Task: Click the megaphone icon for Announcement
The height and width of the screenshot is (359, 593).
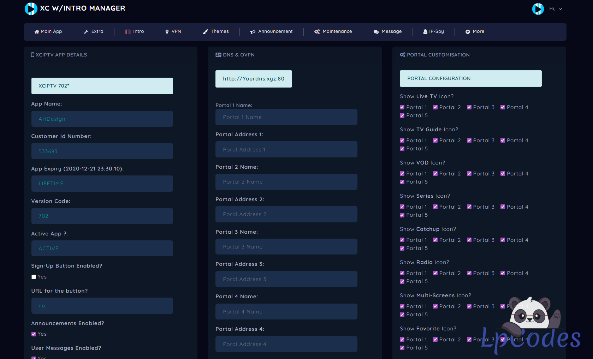Action: click(x=253, y=32)
